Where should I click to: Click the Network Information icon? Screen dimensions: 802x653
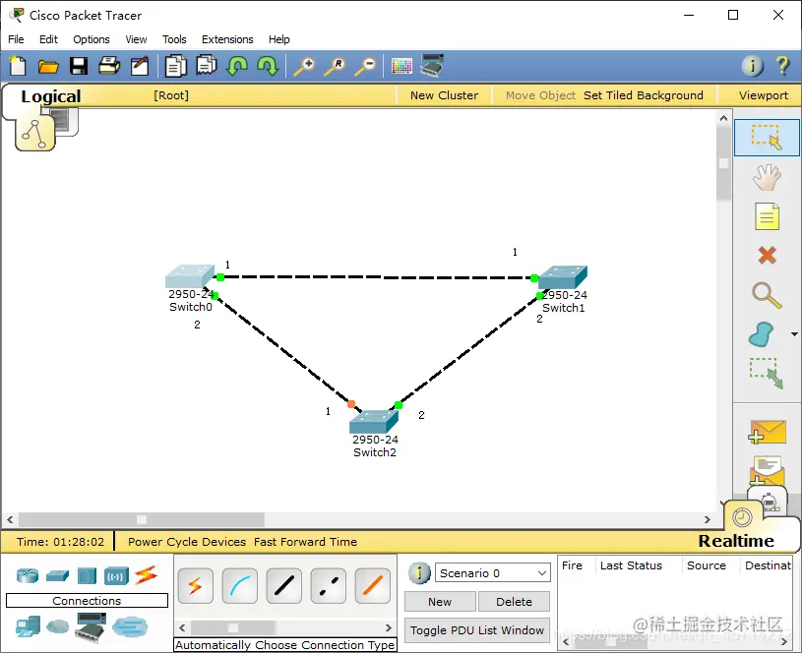752,66
